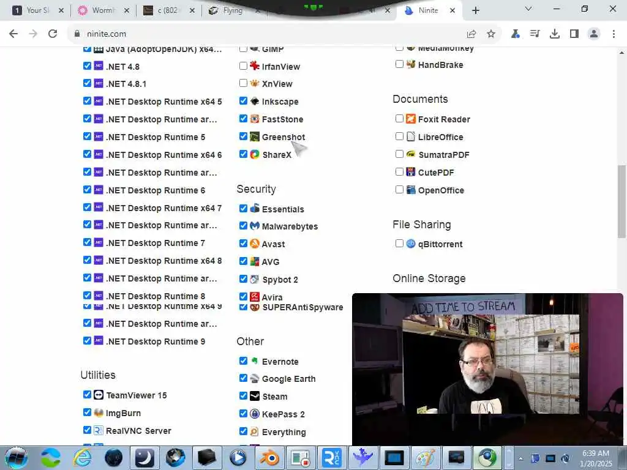Click the AVG app icon
Viewport: 627px width, 470px height.
[x=255, y=261]
